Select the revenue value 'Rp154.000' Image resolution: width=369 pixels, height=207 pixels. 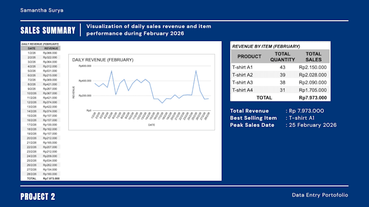point(50,170)
